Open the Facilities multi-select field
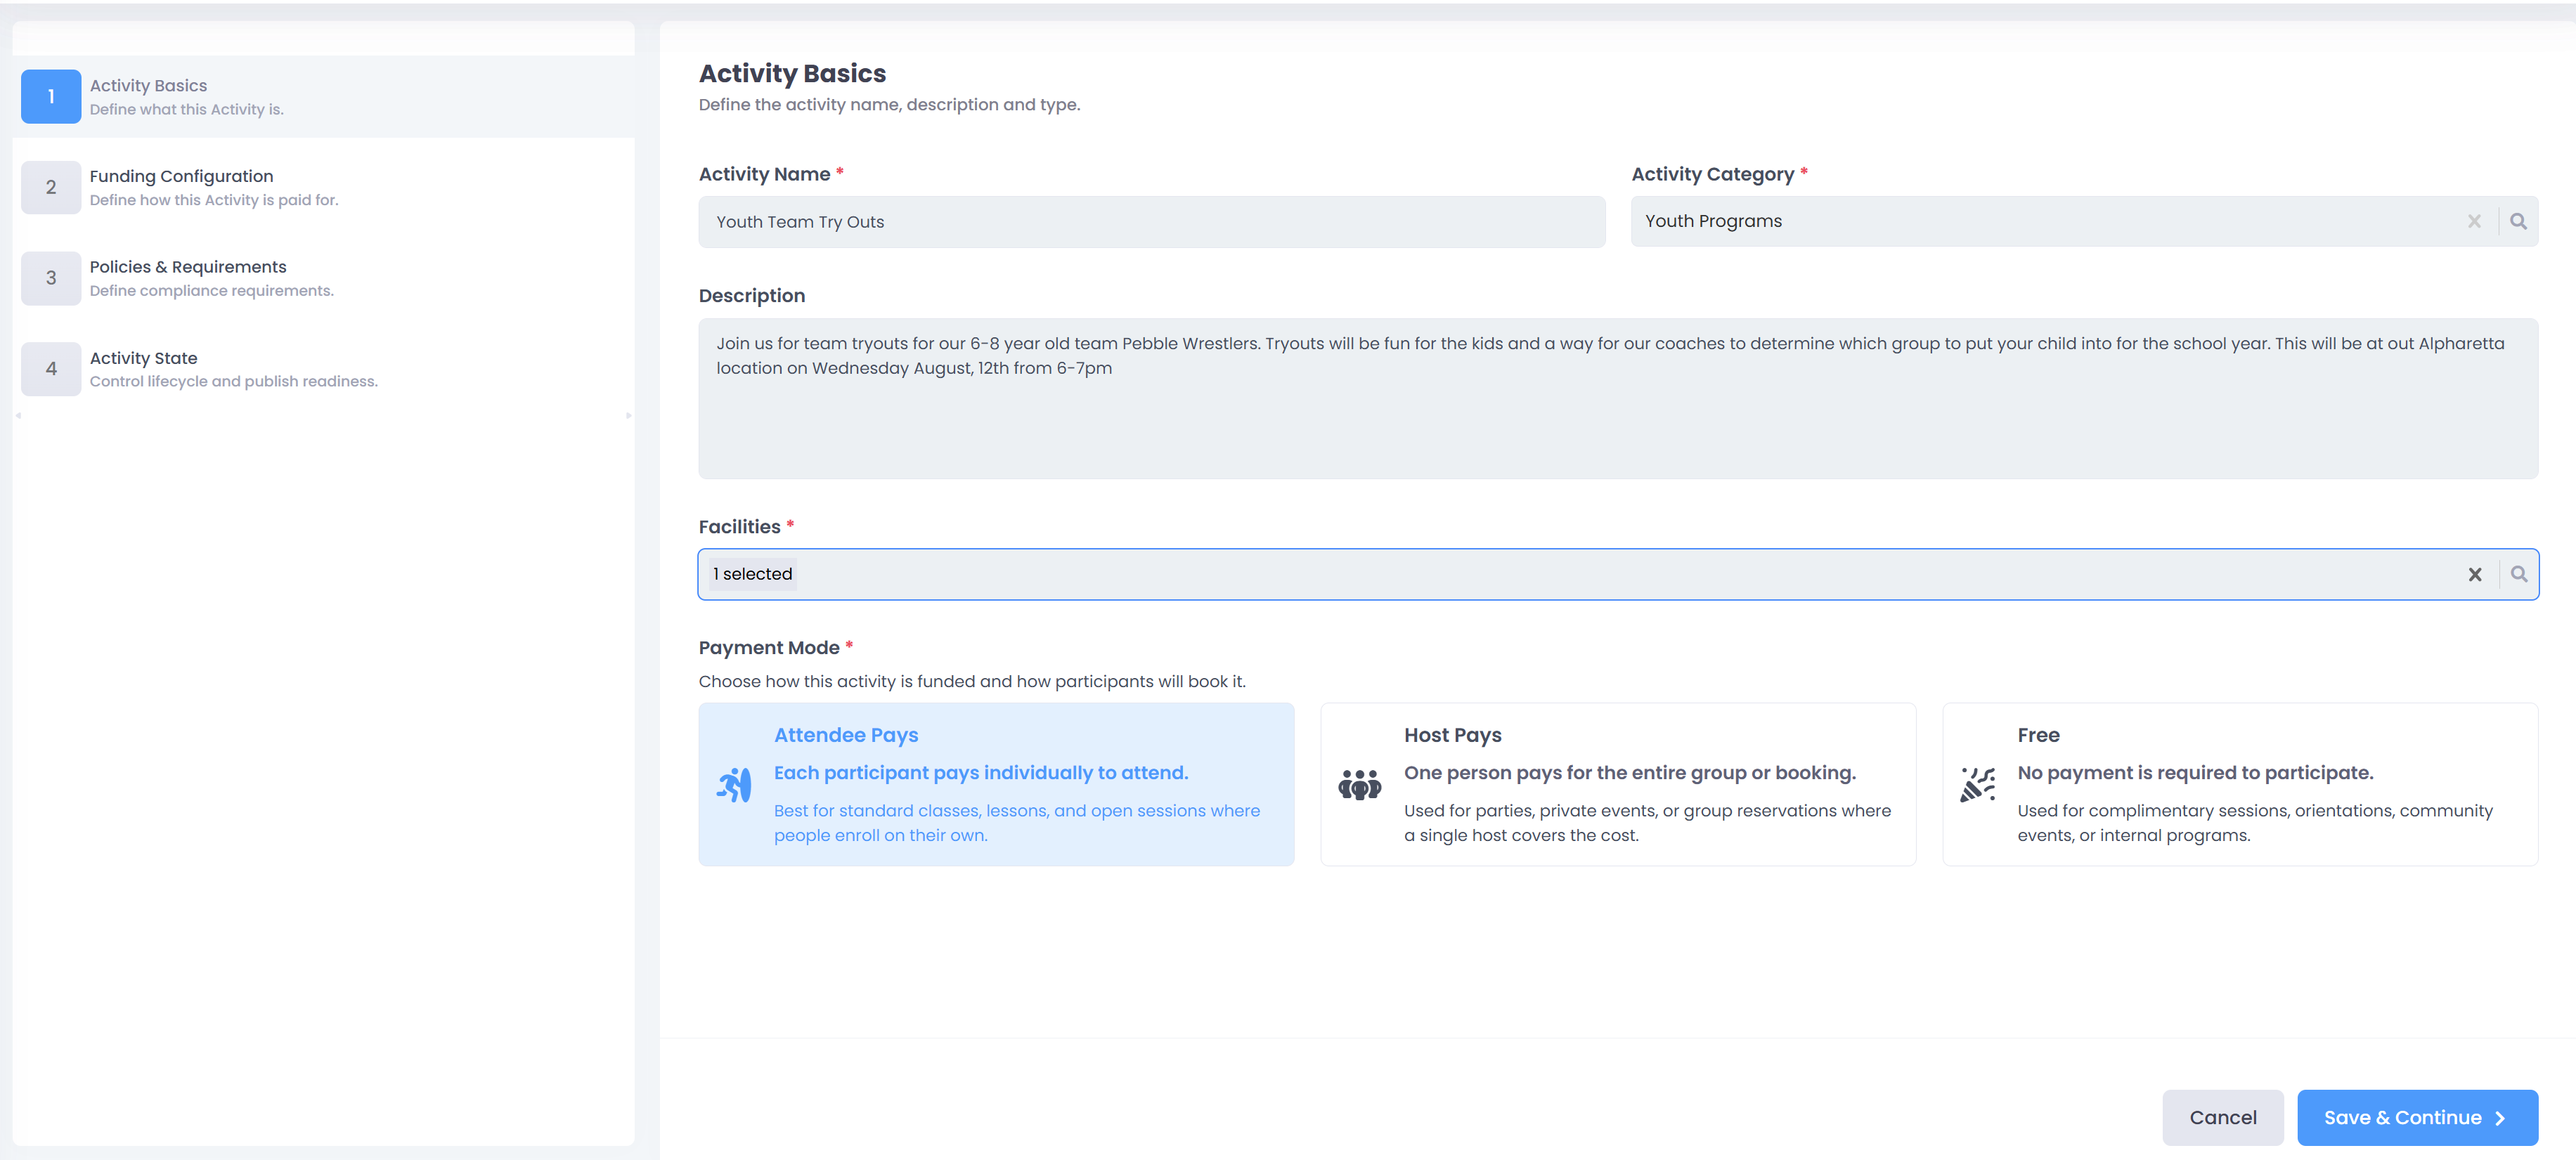2576x1160 pixels. (1617, 574)
